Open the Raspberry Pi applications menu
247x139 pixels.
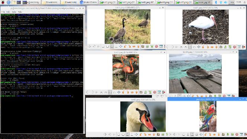pyautogui.click(x=3, y=2)
